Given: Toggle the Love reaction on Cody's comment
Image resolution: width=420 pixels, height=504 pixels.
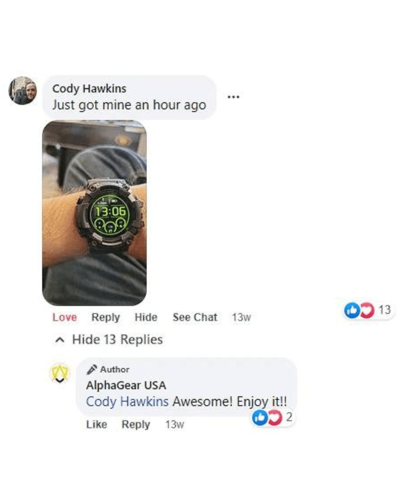Looking at the screenshot, I should [65, 317].
